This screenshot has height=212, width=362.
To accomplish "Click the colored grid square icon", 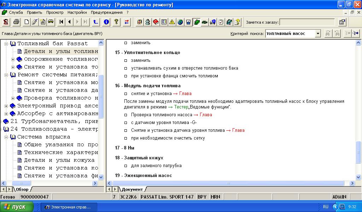I will (139, 22).
